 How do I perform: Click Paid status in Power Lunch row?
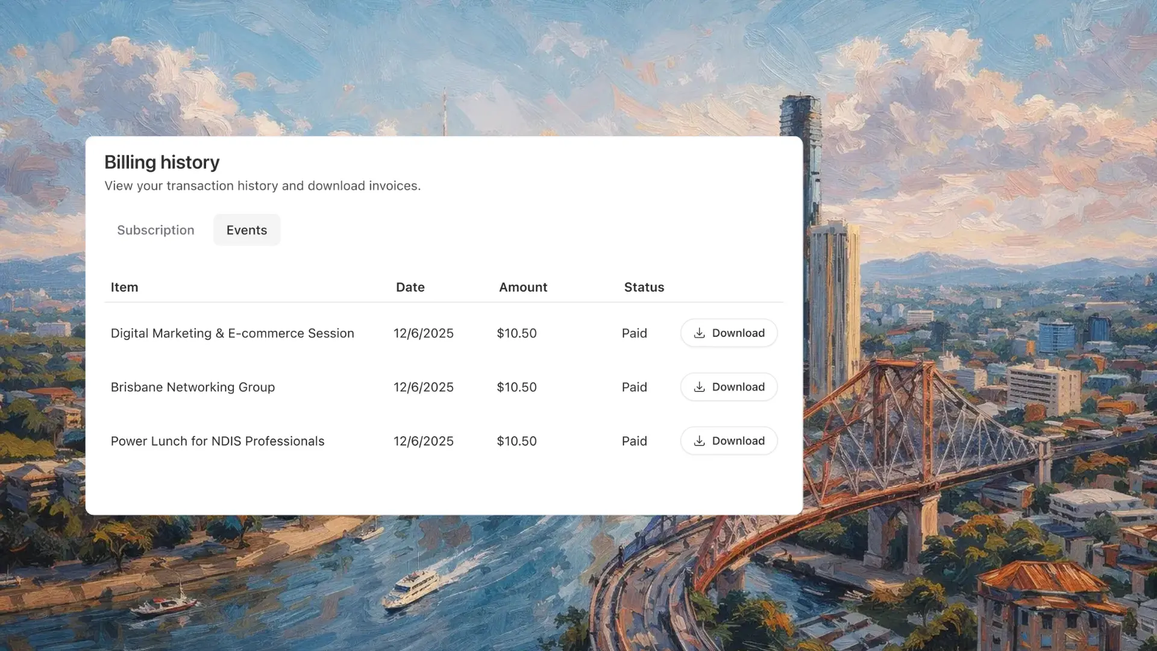(x=635, y=441)
